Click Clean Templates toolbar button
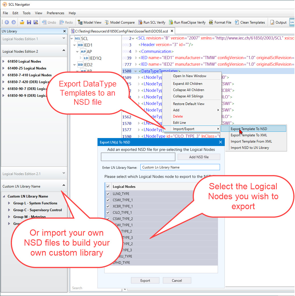This screenshot has height=296, width=295. (237, 22)
